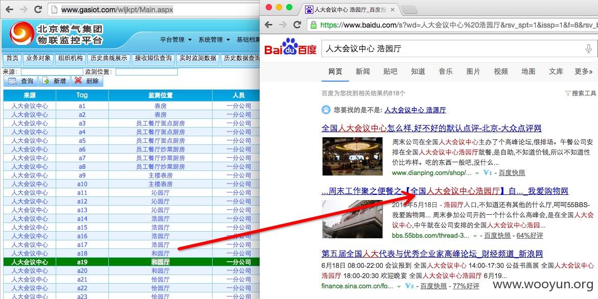598x299 pixels.
Task: Focus the 来源 input field
Action: 52,71
